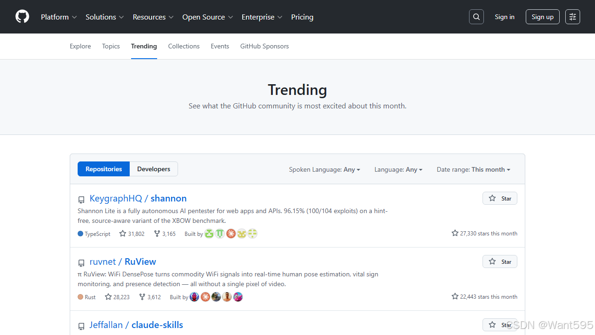Click the repo icon beside Jeffallan / claude-skills
Image resolution: width=595 pixels, height=335 pixels.
click(x=81, y=326)
